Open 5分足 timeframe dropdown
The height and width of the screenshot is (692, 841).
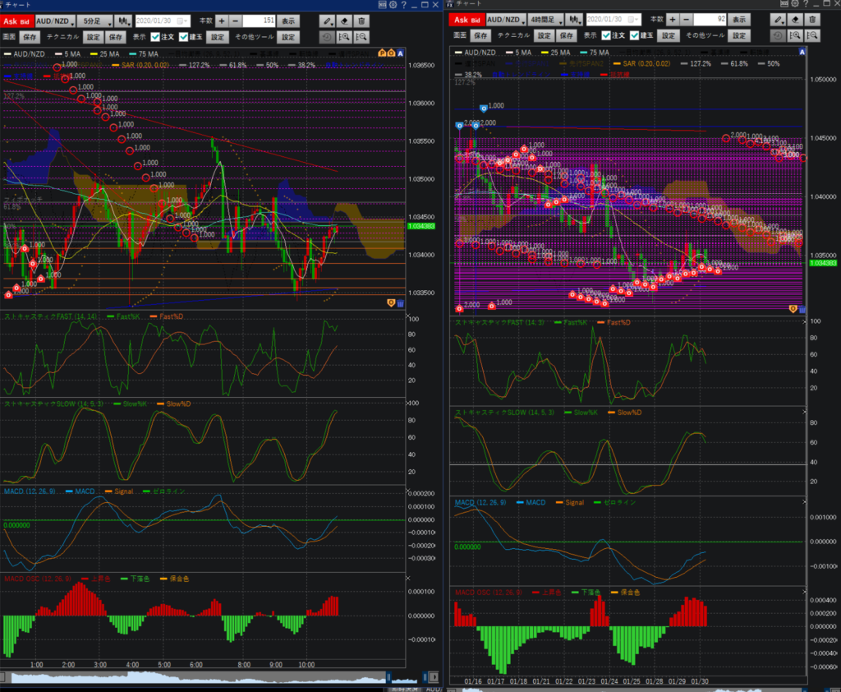[x=97, y=20]
